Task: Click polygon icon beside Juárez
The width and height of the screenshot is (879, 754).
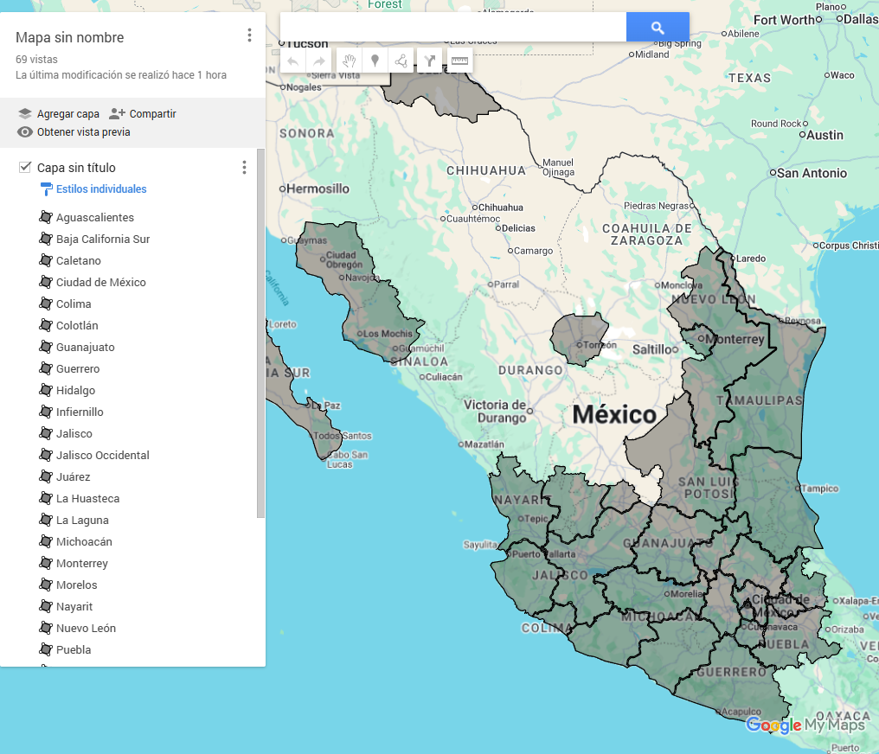Action: pyautogui.click(x=46, y=476)
